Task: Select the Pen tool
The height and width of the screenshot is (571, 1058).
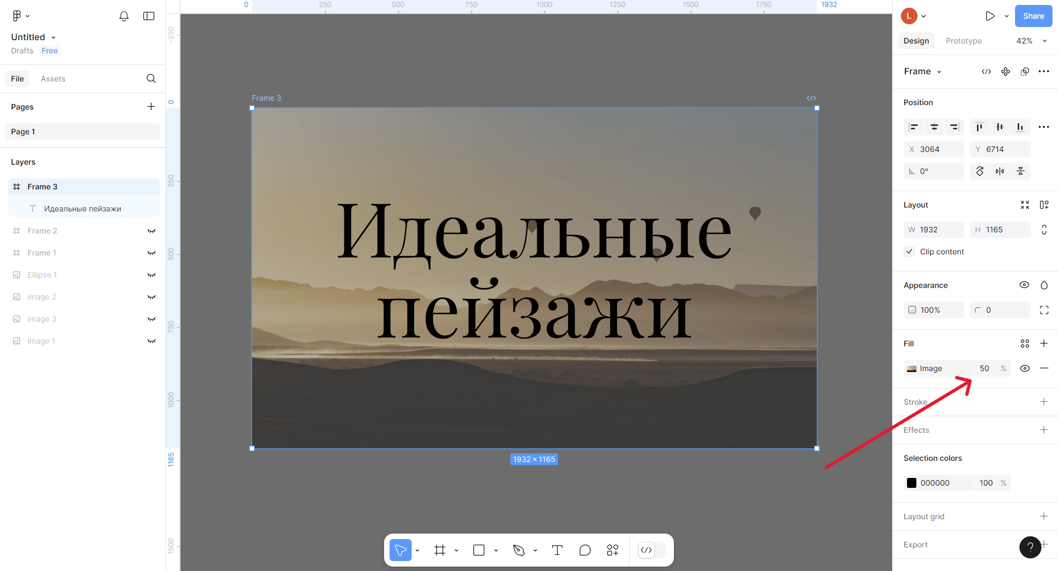Action: point(519,550)
